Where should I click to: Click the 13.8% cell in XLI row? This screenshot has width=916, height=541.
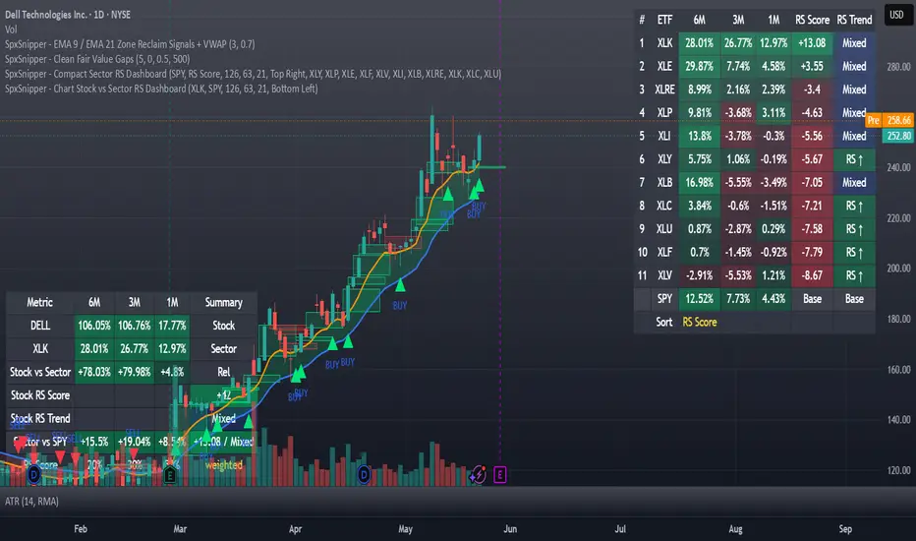click(699, 136)
